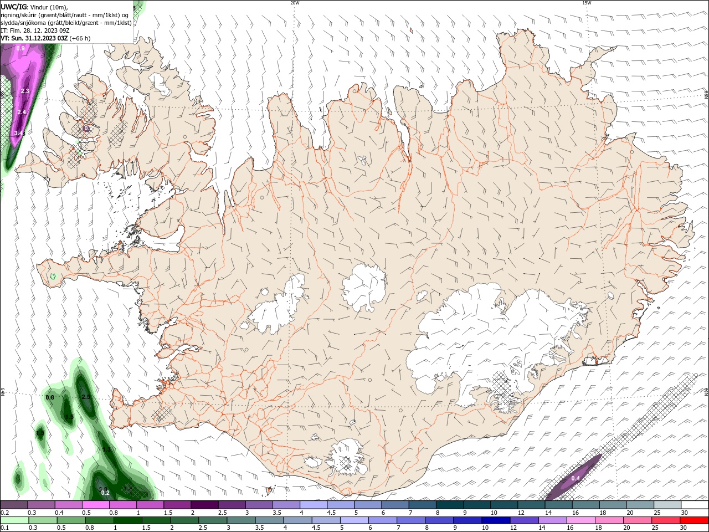Click the UWC/IG title text

pos(13,7)
